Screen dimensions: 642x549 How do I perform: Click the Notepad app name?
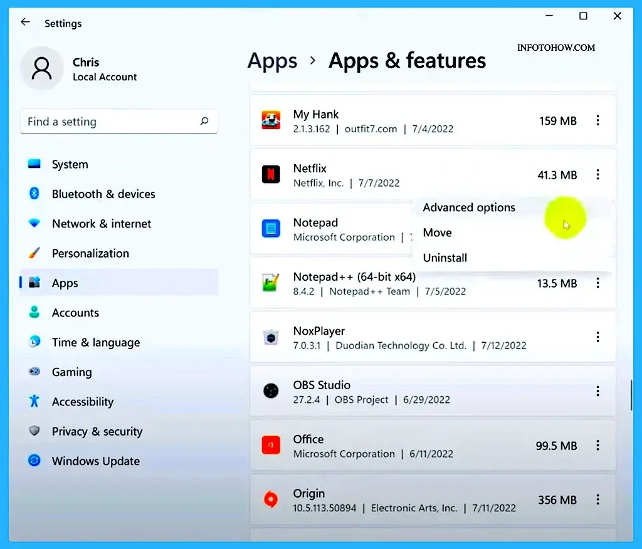315,222
